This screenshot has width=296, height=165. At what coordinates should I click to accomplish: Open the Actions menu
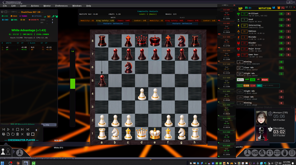point(35,6)
